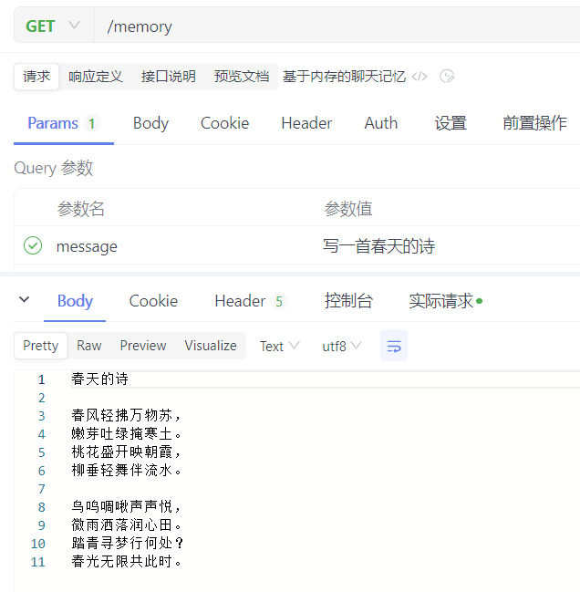
Task: Click the line 柳垂轻舞伴流水。
Action: click(127, 471)
